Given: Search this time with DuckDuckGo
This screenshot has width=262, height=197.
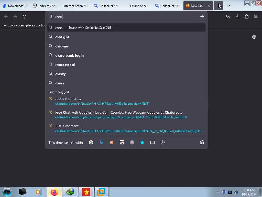Looking at the screenshot, I should [x=112, y=142].
